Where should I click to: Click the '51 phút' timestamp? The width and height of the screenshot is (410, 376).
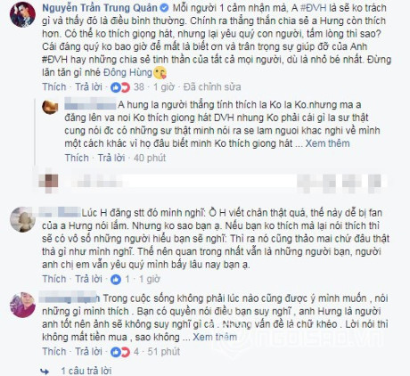click(x=164, y=352)
